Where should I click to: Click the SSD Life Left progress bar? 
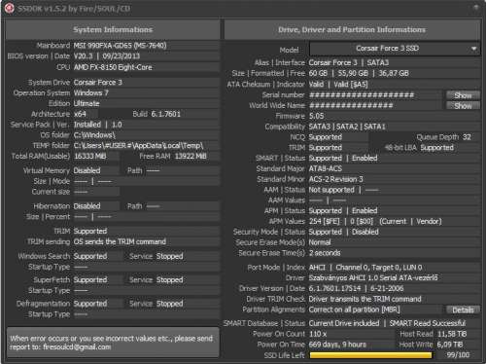(370, 355)
